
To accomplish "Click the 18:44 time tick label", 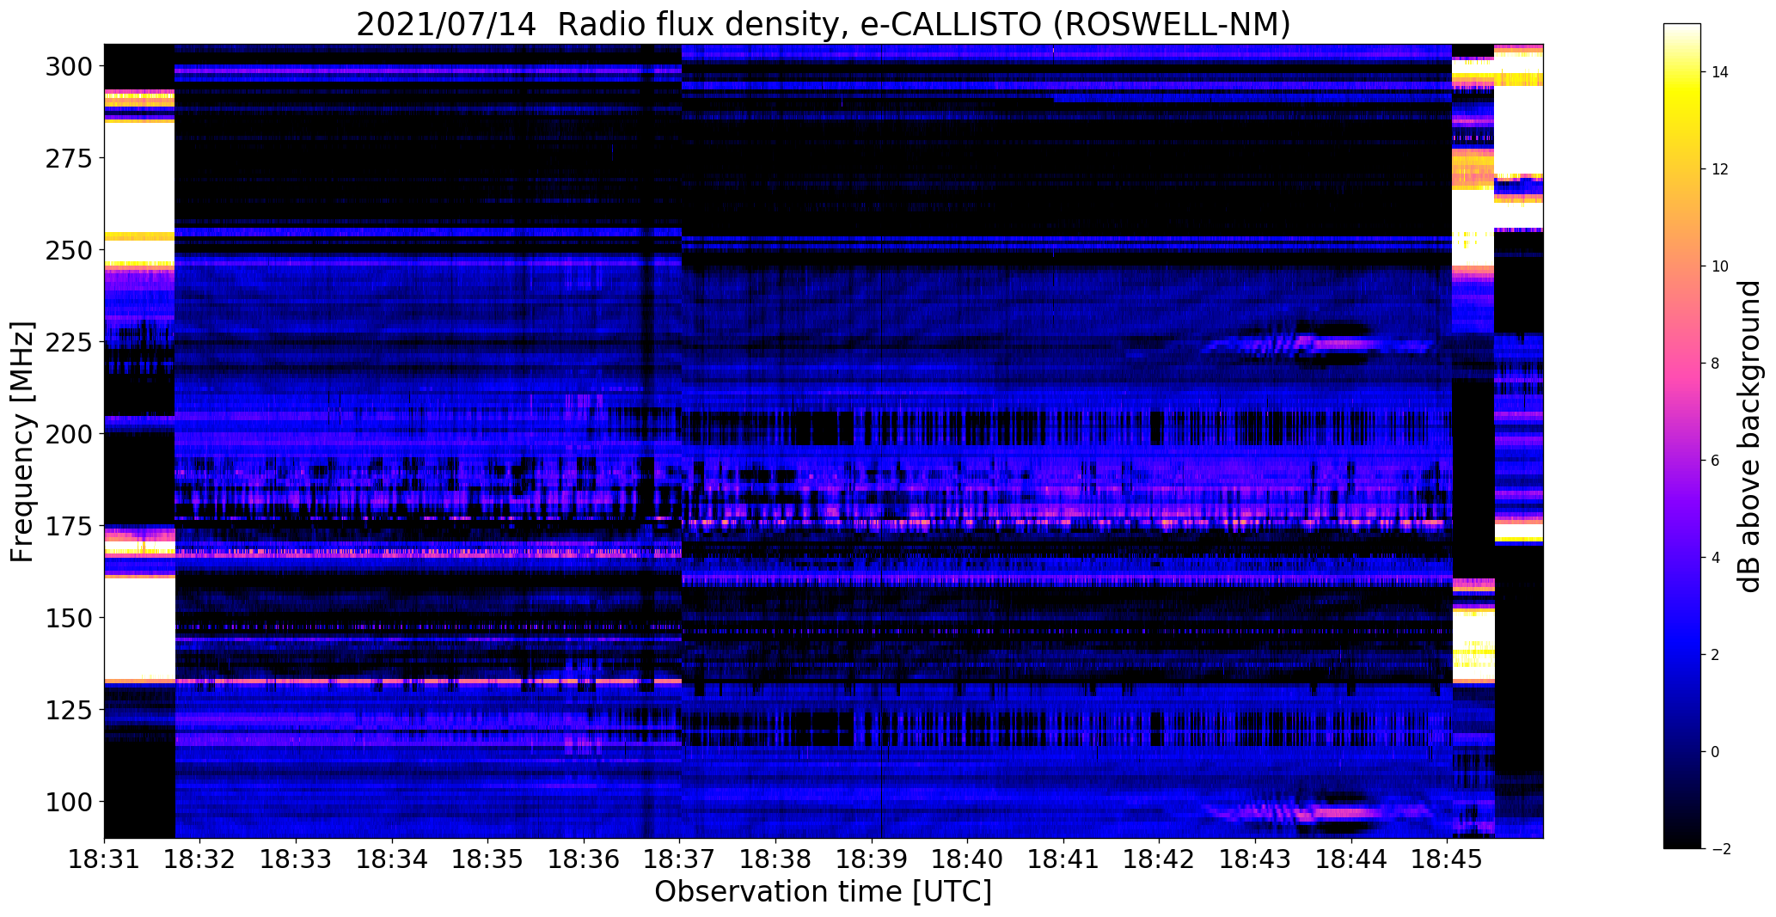I will tap(1350, 859).
